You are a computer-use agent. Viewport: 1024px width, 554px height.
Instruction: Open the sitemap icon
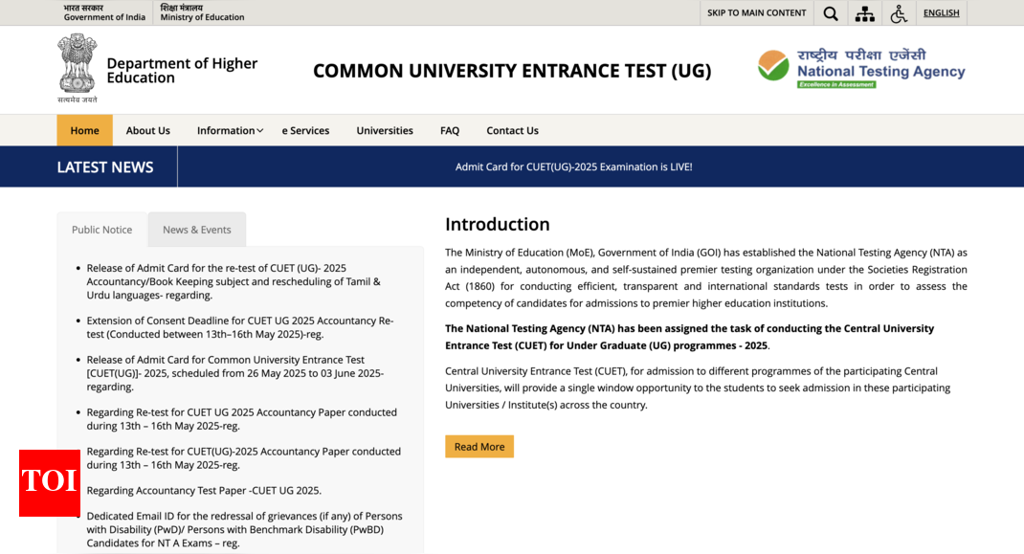pyautogui.click(x=864, y=13)
